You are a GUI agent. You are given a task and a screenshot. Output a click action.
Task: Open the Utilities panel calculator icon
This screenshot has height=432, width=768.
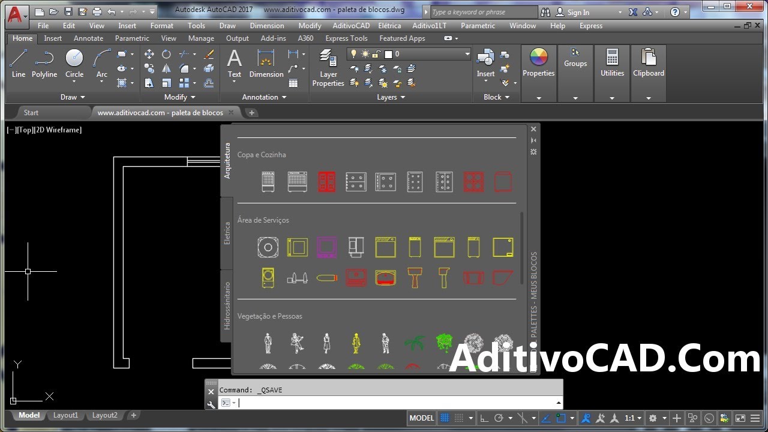612,58
